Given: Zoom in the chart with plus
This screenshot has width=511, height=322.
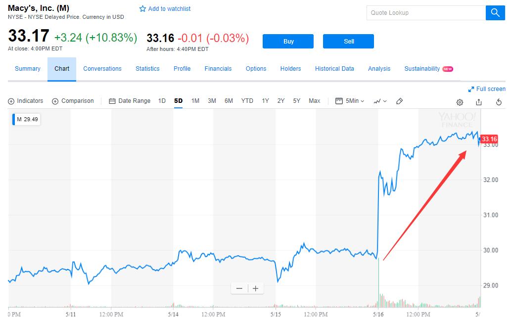Looking at the screenshot, I should [x=255, y=288].
